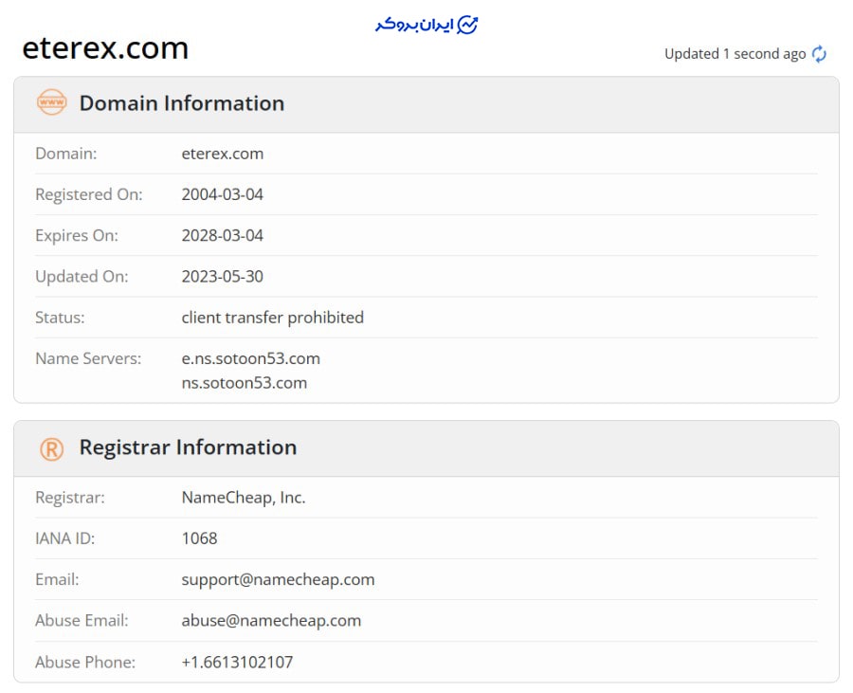Image resolution: width=853 pixels, height=693 pixels.
Task: Click the orange registrar R icon
Action: point(51,448)
